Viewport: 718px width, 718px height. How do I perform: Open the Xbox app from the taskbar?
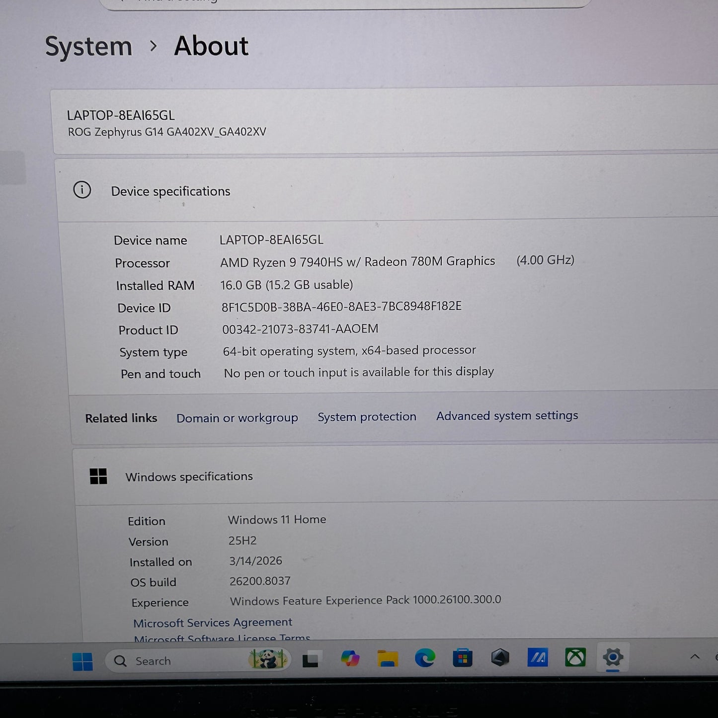575,659
